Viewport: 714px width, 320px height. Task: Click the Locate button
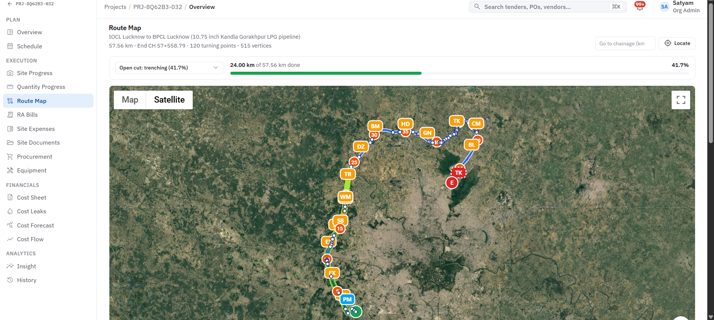tap(677, 43)
